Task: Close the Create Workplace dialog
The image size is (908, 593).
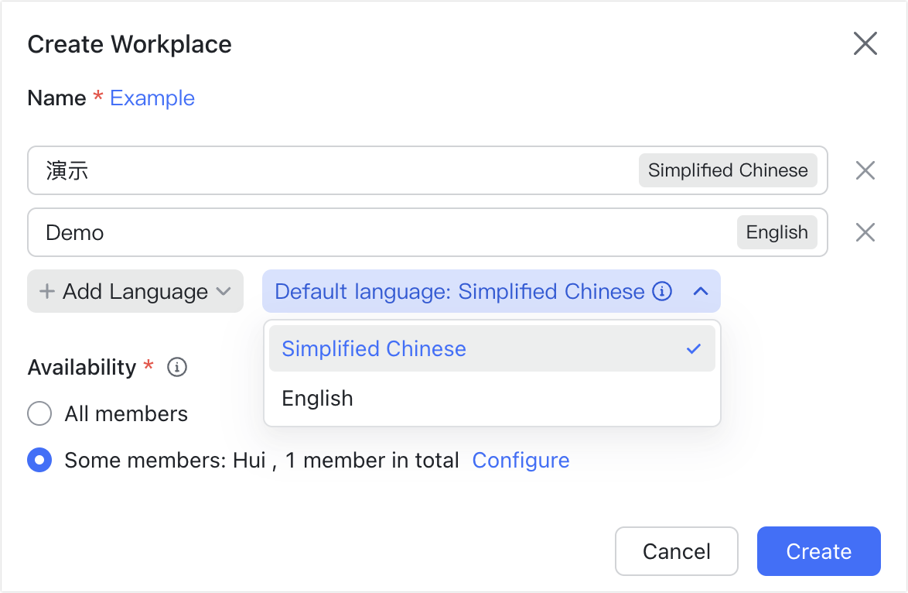Action: point(865,43)
